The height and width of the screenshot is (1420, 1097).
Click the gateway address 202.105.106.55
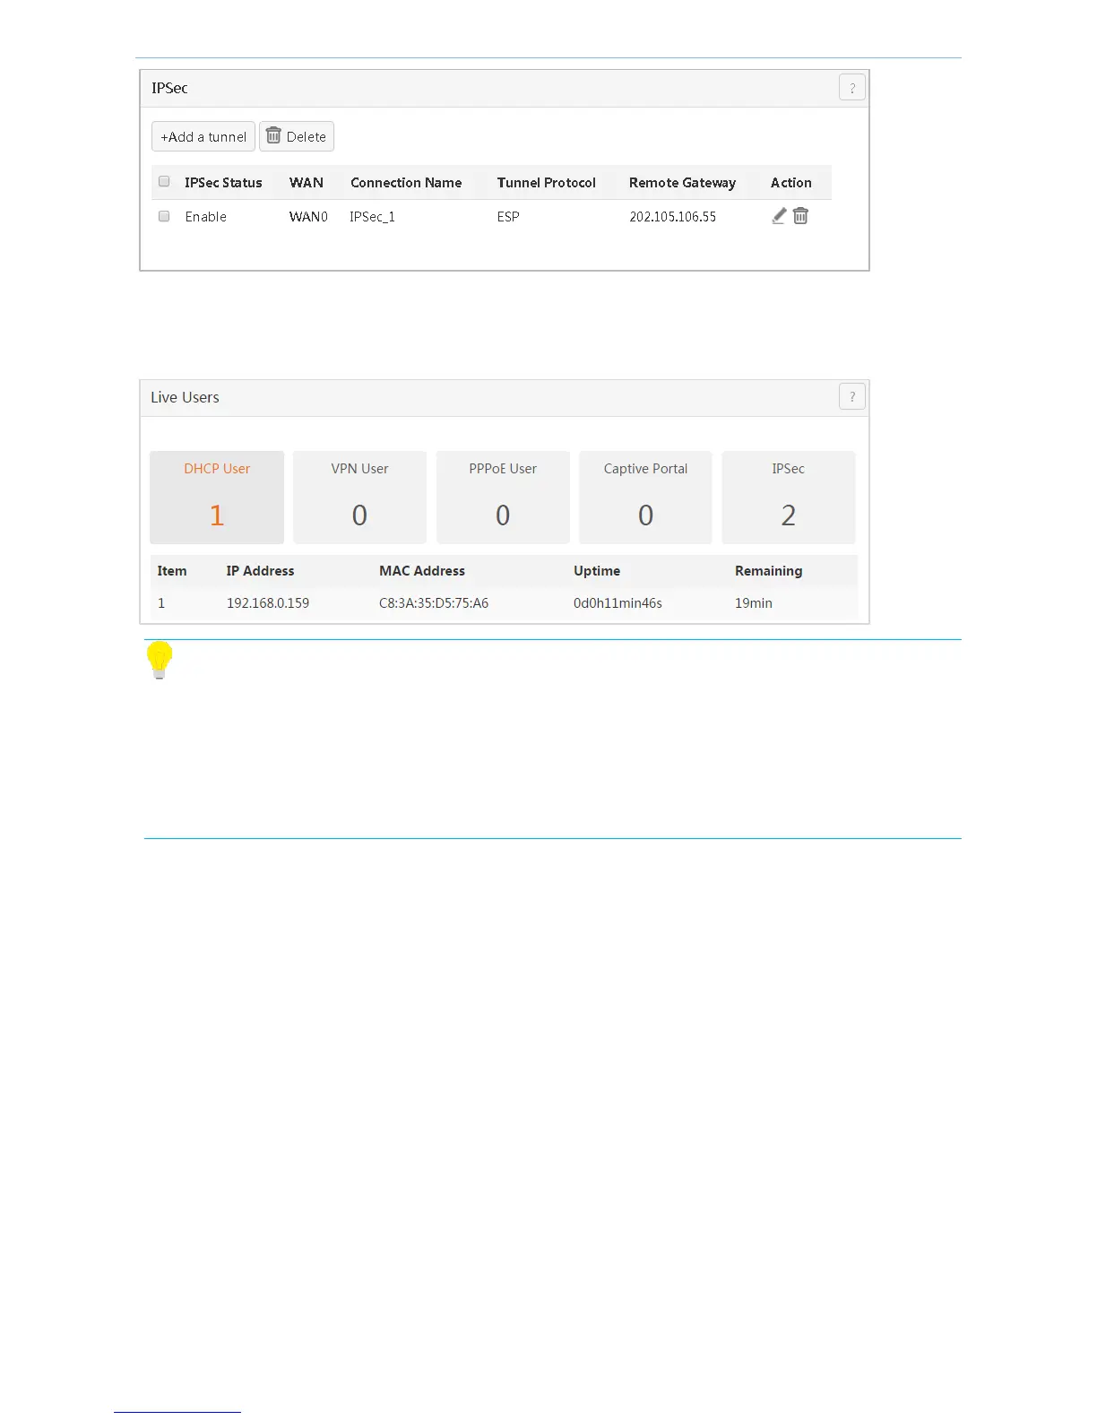pyautogui.click(x=672, y=217)
